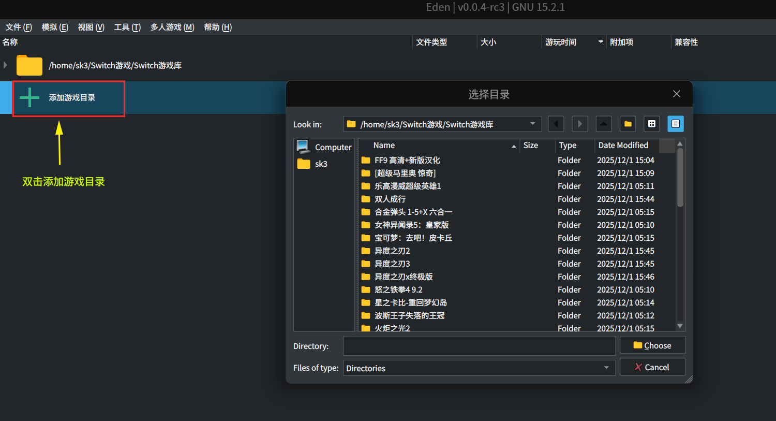Select the sk3 sidebar folder

tap(312, 164)
